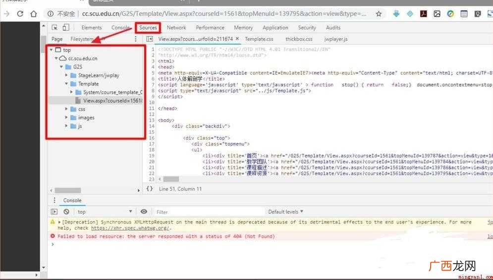493x280 pixels.
Task: Expand the js folder
Action: 66,126
